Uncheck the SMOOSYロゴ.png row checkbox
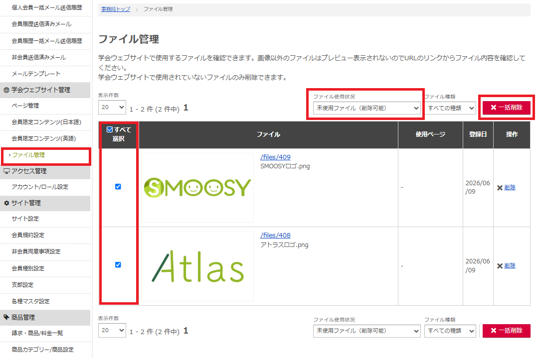Viewport: 539px width, 358px height. (x=118, y=187)
